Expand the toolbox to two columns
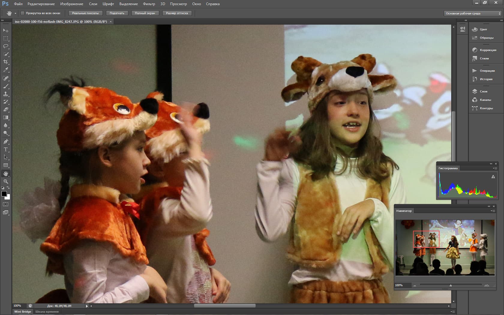Image resolution: width=504 pixels, height=315 pixels. (2, 20)
